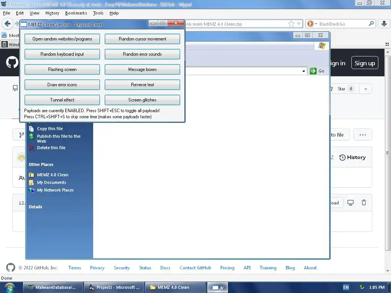Click the footer GitHub logo icon
The image size is (391, 293).
tap(10, 267)
